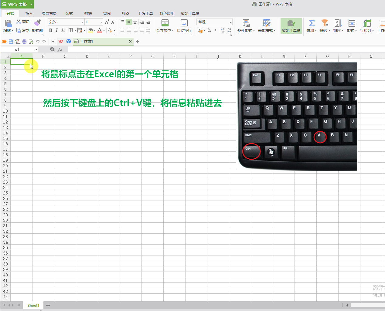Switch to the Insert (插入) tab
Screen dimensions: 385x311
coord(29,13)
